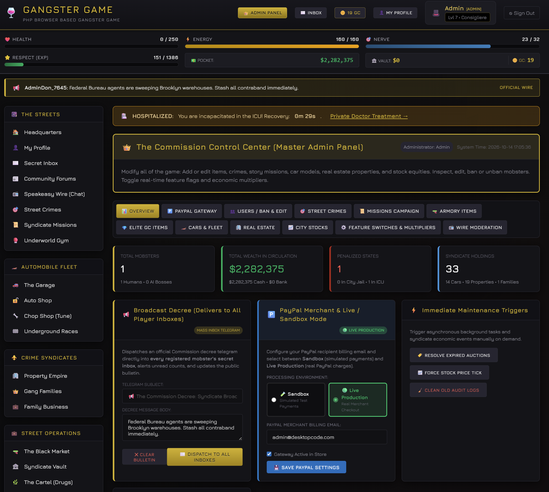This screenshot has width=549, height=492.
Task: Click The Black Market gun icon
Action: pyautogui.click(x=15, y=451)
